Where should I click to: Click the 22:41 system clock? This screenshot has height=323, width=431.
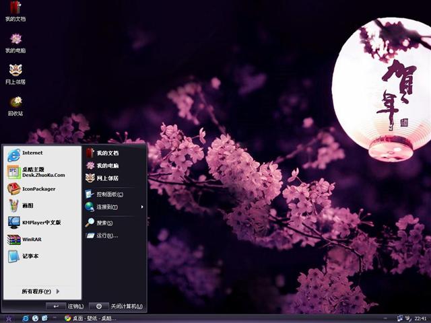click(x=420, y=318)
